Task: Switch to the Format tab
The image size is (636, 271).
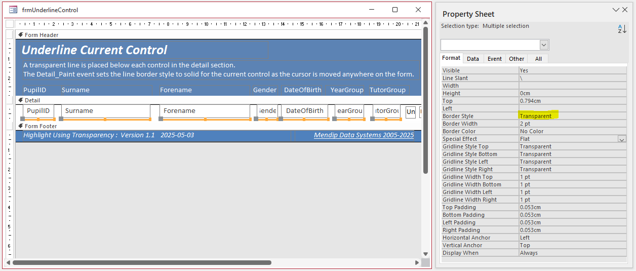Action: coord(451,58)
